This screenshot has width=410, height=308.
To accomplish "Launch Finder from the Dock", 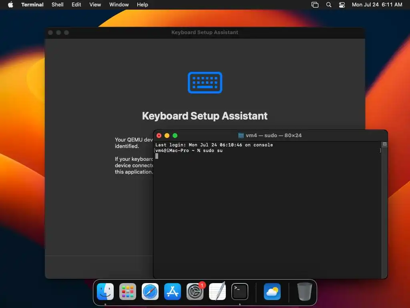I will pyautogui.click(x=105, y=292).
